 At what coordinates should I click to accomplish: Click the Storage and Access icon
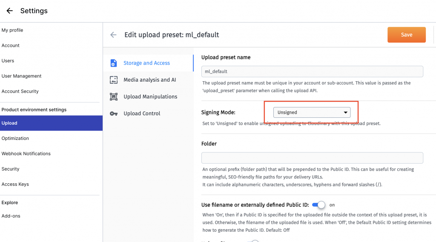113,63
